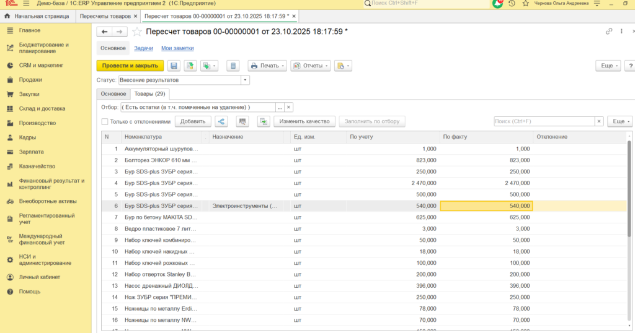Open history clock icon
Image resolution: width=635 pixels, height=333 pixels.
coord(512,3)
